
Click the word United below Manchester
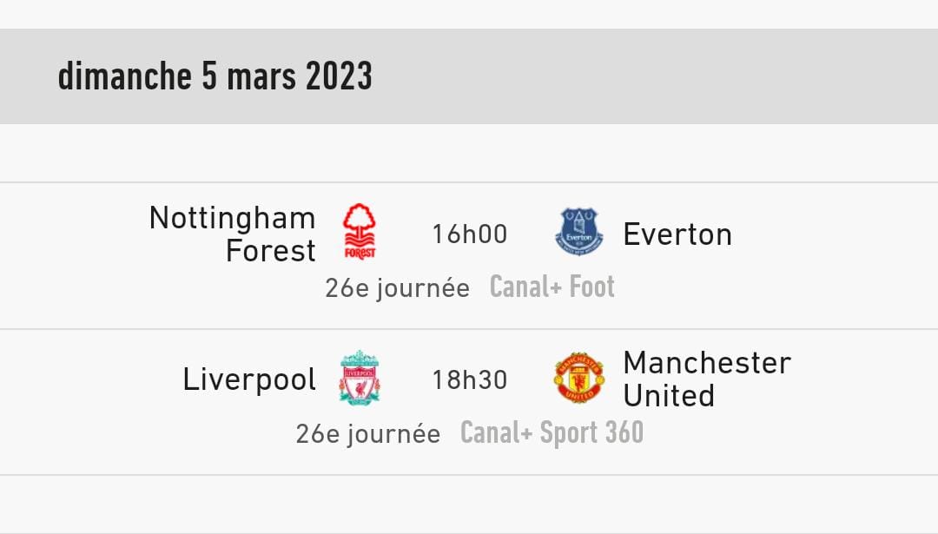coord(669,396)
